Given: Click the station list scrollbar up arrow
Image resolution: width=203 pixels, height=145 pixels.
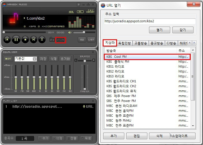Looking at the screenshot, I should point(193,50).
